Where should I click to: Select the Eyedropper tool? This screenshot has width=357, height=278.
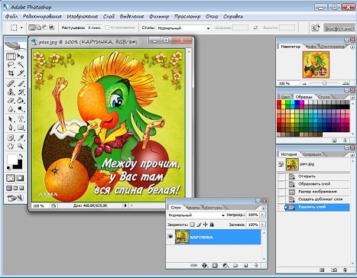click(21, 137)
